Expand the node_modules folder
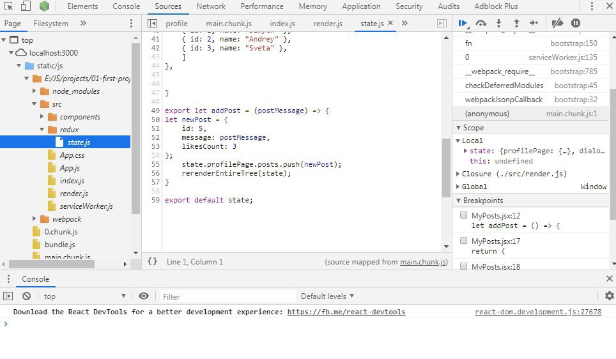Screen dimensions: 616x359 click(35, 91)
